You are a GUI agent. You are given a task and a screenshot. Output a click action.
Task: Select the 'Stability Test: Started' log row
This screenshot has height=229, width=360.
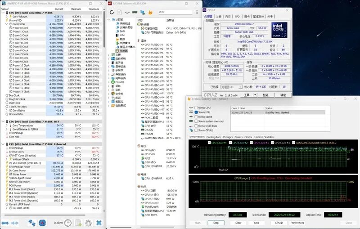coord(278,112)
